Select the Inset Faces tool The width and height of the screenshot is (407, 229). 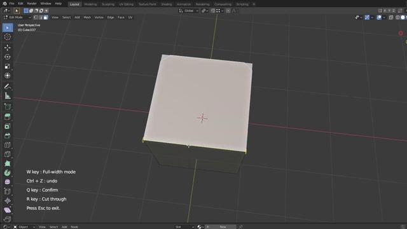pos(8,126)
